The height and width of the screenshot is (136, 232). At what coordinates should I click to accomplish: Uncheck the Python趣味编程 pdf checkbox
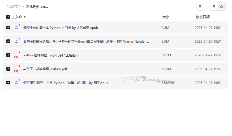coord(8,55)
